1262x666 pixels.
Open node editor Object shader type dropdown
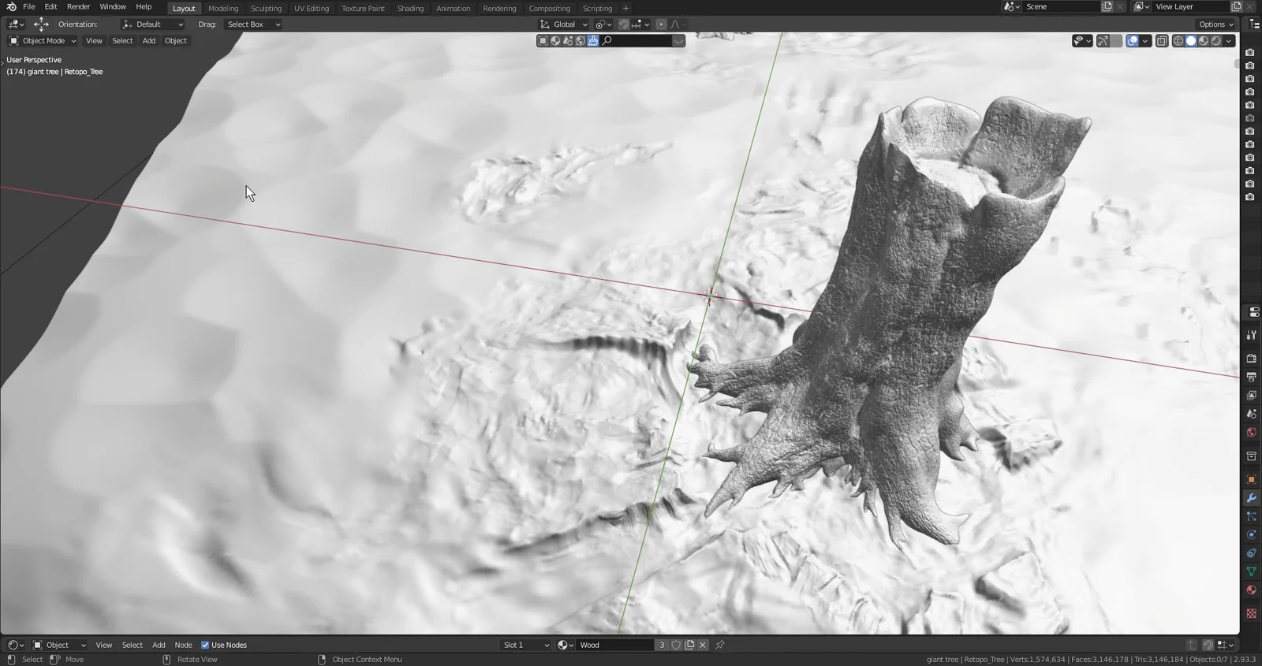tap(59, 645)
